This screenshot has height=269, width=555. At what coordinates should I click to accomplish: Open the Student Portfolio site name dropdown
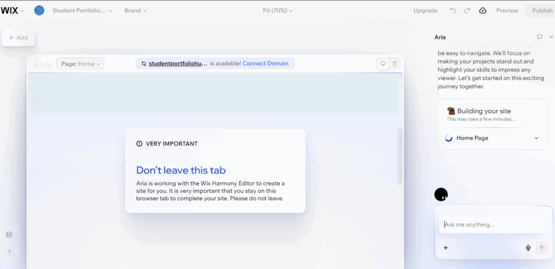click(x=82, y=11)
